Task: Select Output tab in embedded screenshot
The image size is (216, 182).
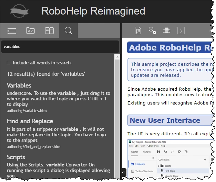Action: (x=147, y=152)
